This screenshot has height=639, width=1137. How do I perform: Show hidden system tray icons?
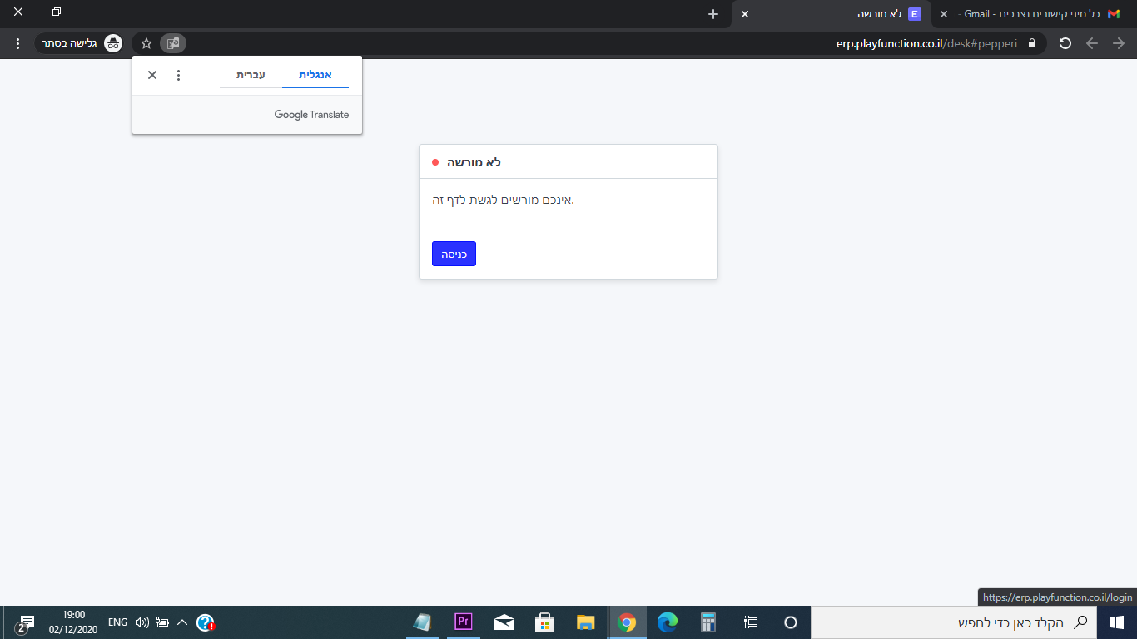click(x=182, y=622)
